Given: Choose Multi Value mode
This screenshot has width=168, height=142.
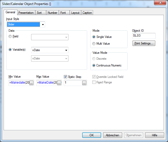Looking at the screenshot, I should point(94,44).
